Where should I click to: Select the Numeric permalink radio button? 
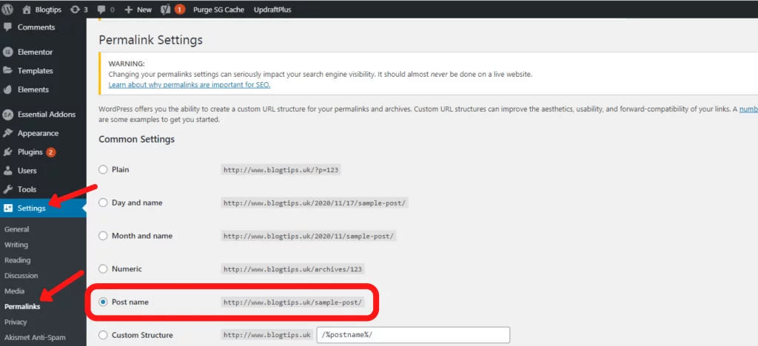pyautogui.click(x=103, y=269)
